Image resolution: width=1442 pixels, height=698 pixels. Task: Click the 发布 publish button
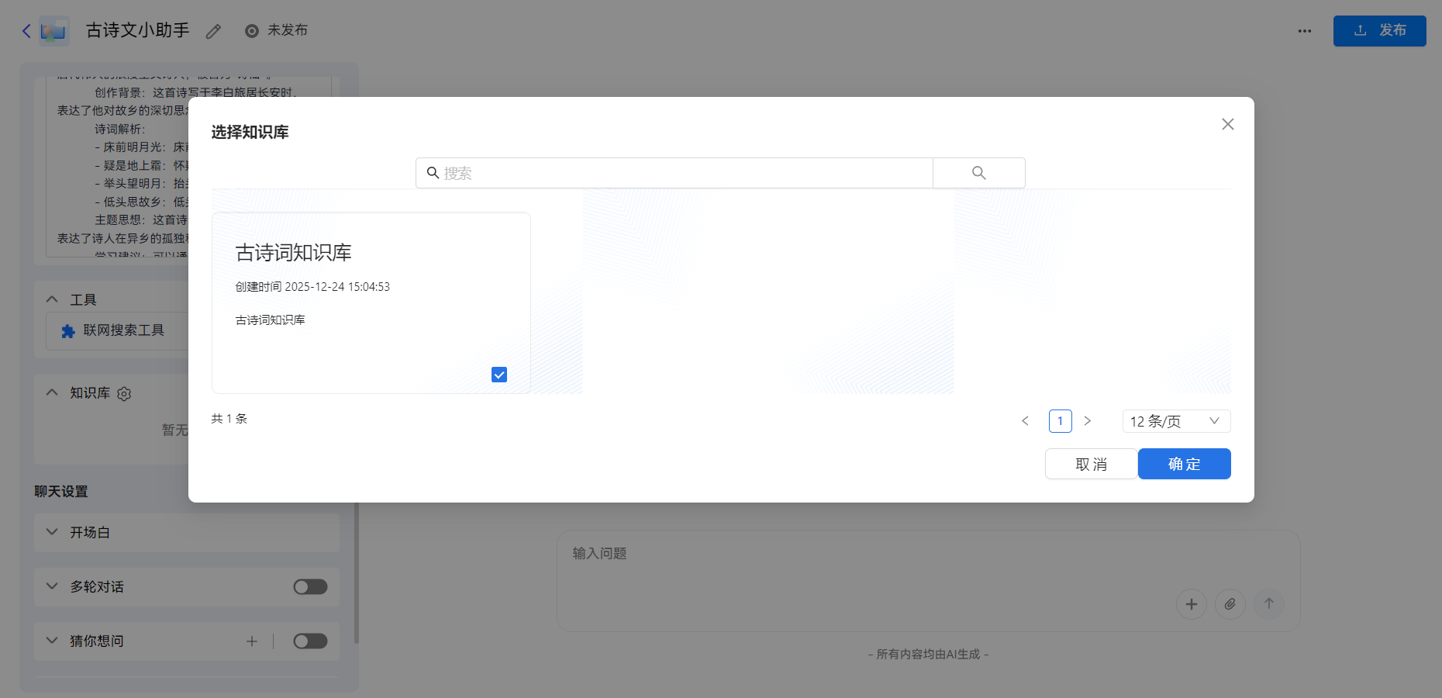[x=1379, y=31]
